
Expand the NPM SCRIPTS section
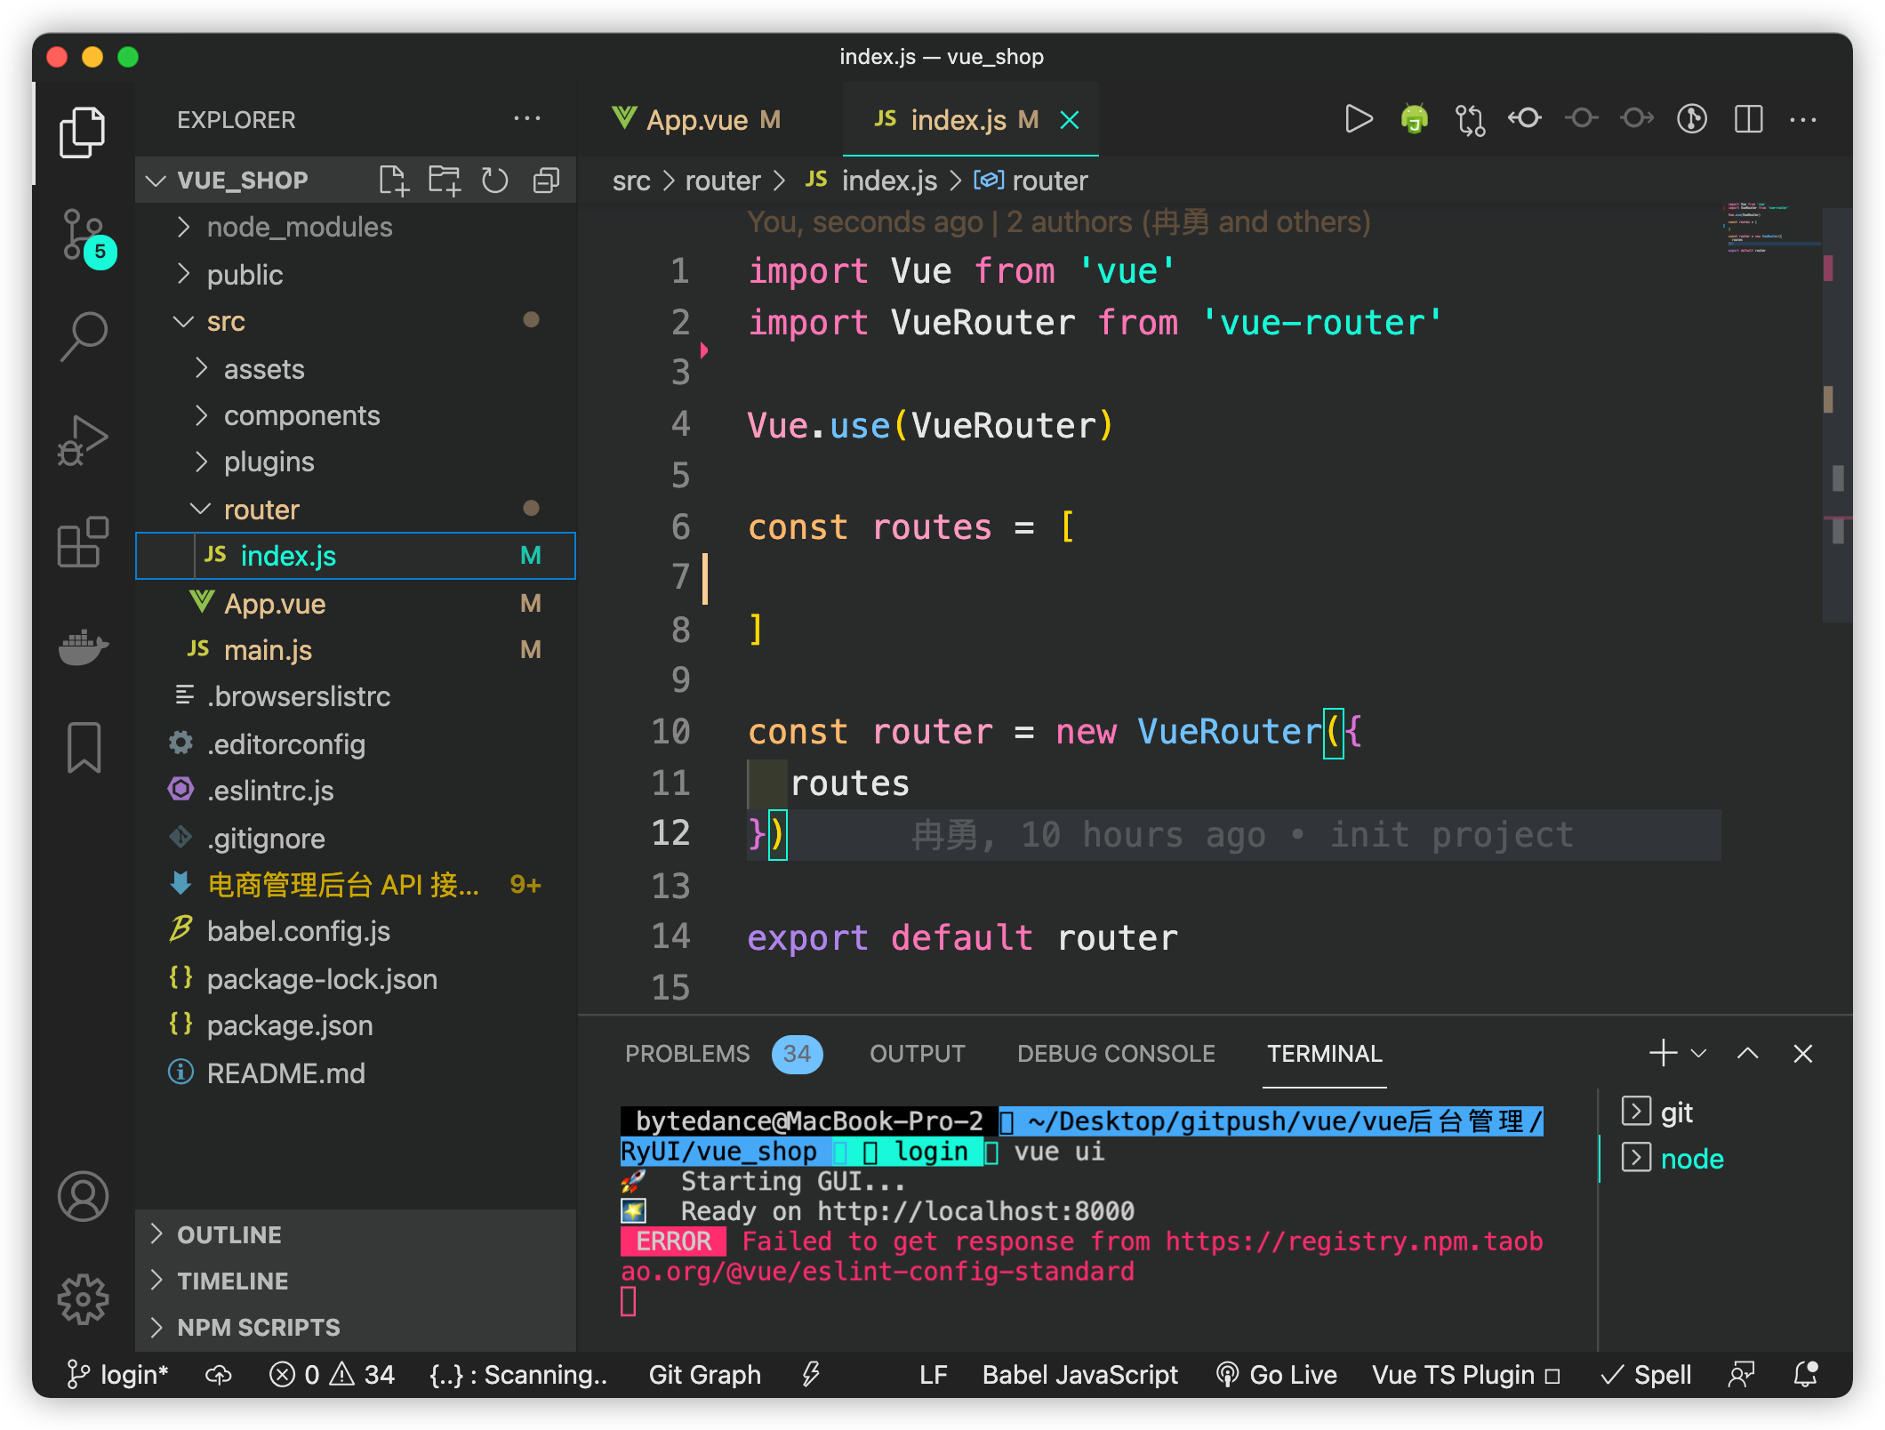point(356,1327)
